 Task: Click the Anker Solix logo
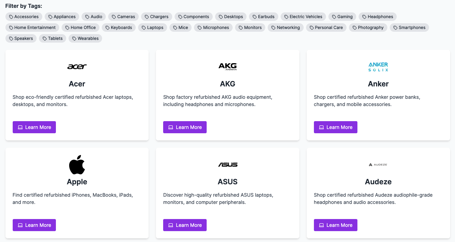[378, 67]
